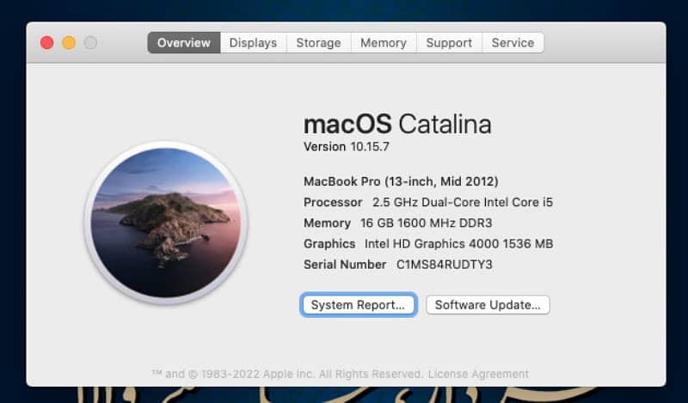Select the Storage tab
The width and height of the screenshot is (688, 403).
coord(318,43)
